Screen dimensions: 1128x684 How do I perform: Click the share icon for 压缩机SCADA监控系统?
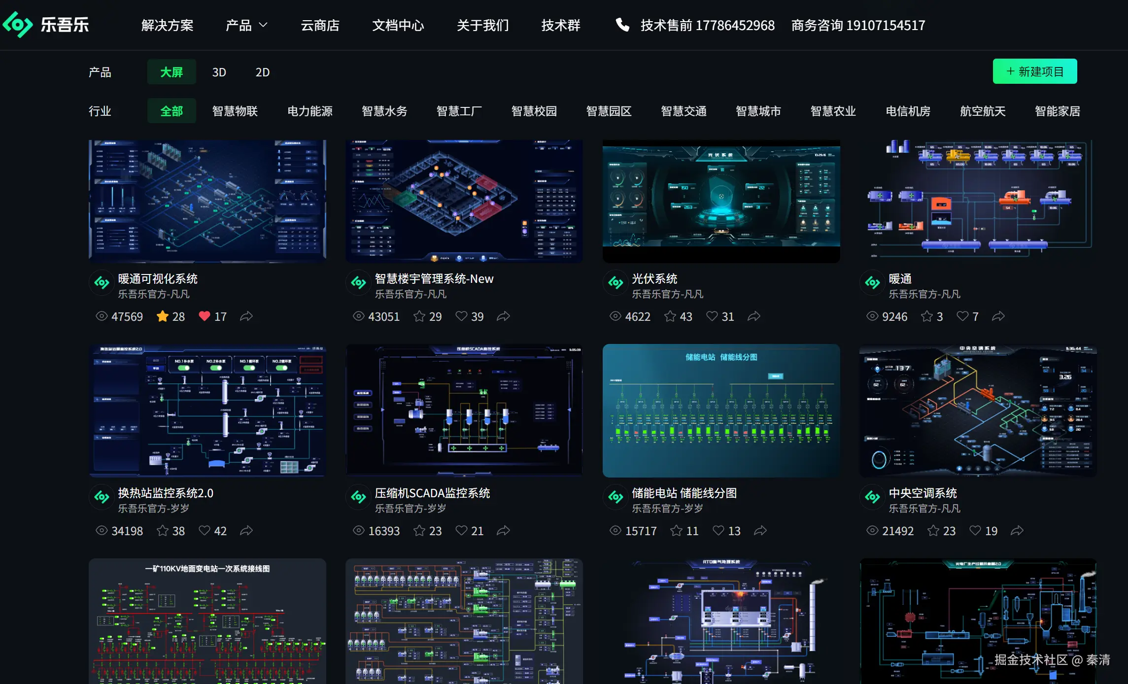click(503, 531)
